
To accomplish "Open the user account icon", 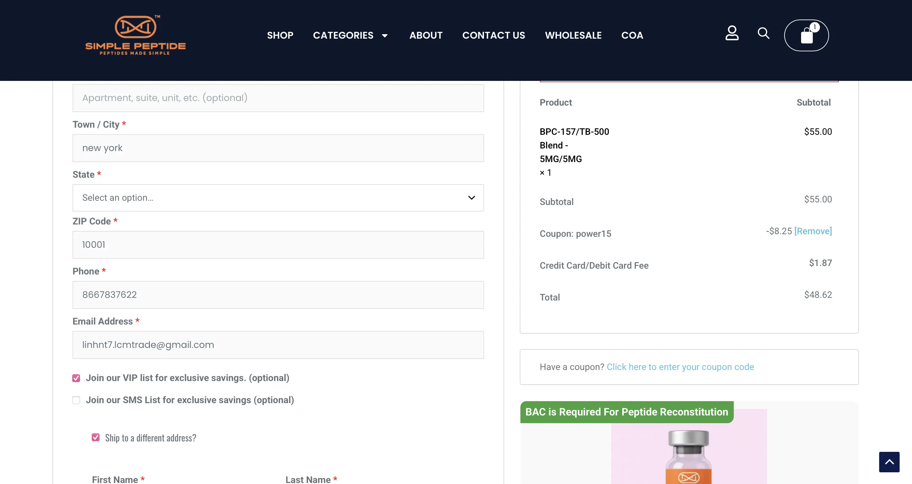I will (732, 33).
